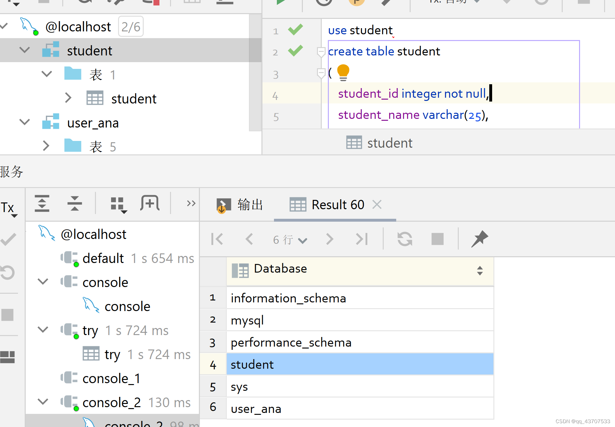Collapse the console session group

43,282
